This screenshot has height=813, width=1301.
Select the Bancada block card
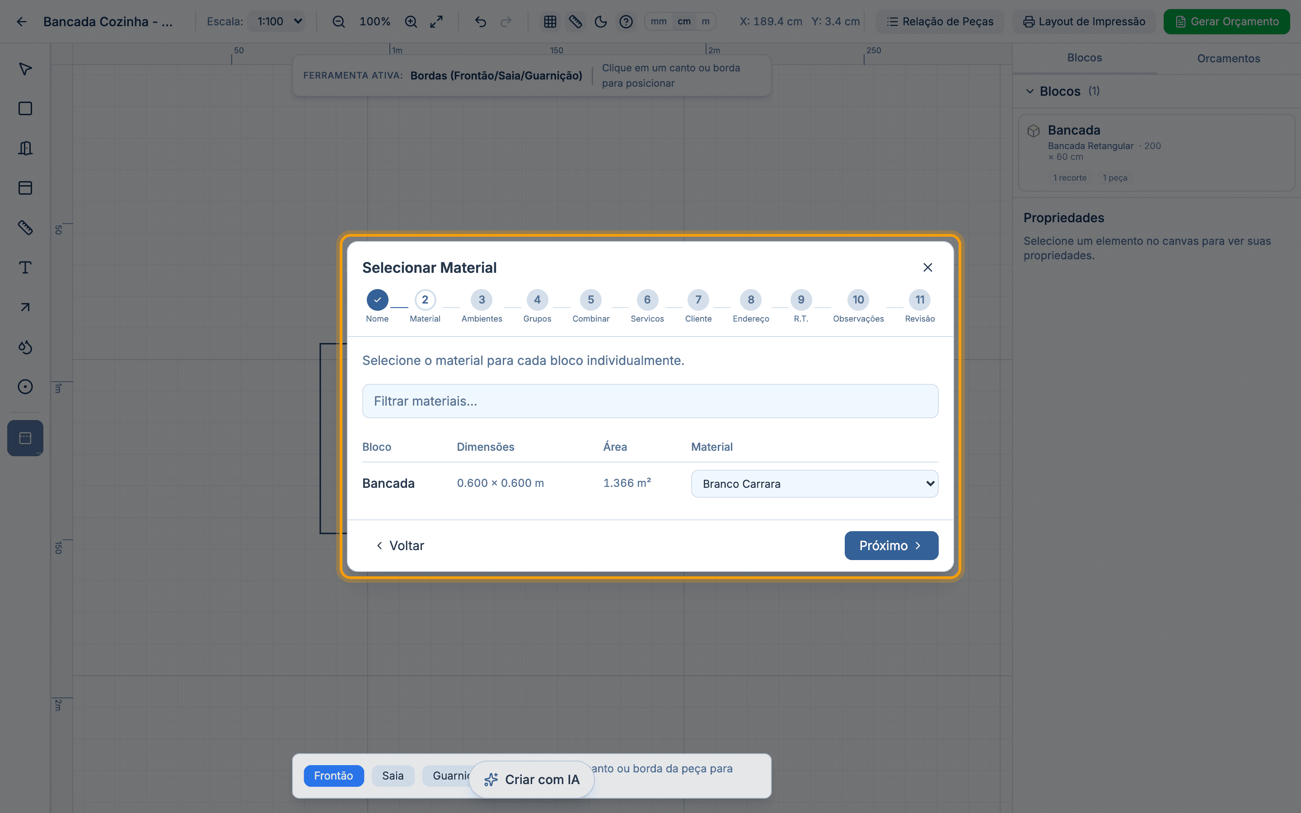[x=1156, y=153]
